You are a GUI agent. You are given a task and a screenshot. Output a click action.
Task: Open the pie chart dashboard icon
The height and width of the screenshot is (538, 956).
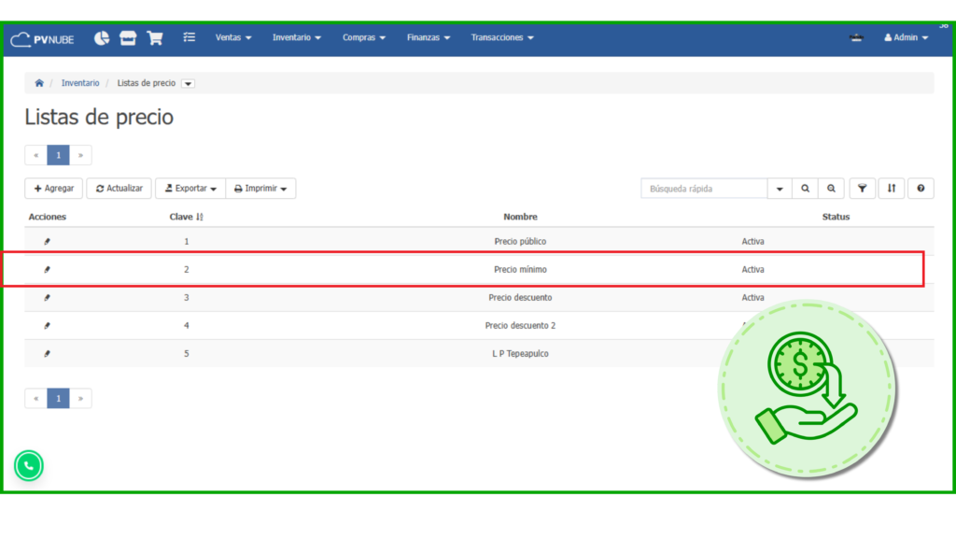[102, 38]
